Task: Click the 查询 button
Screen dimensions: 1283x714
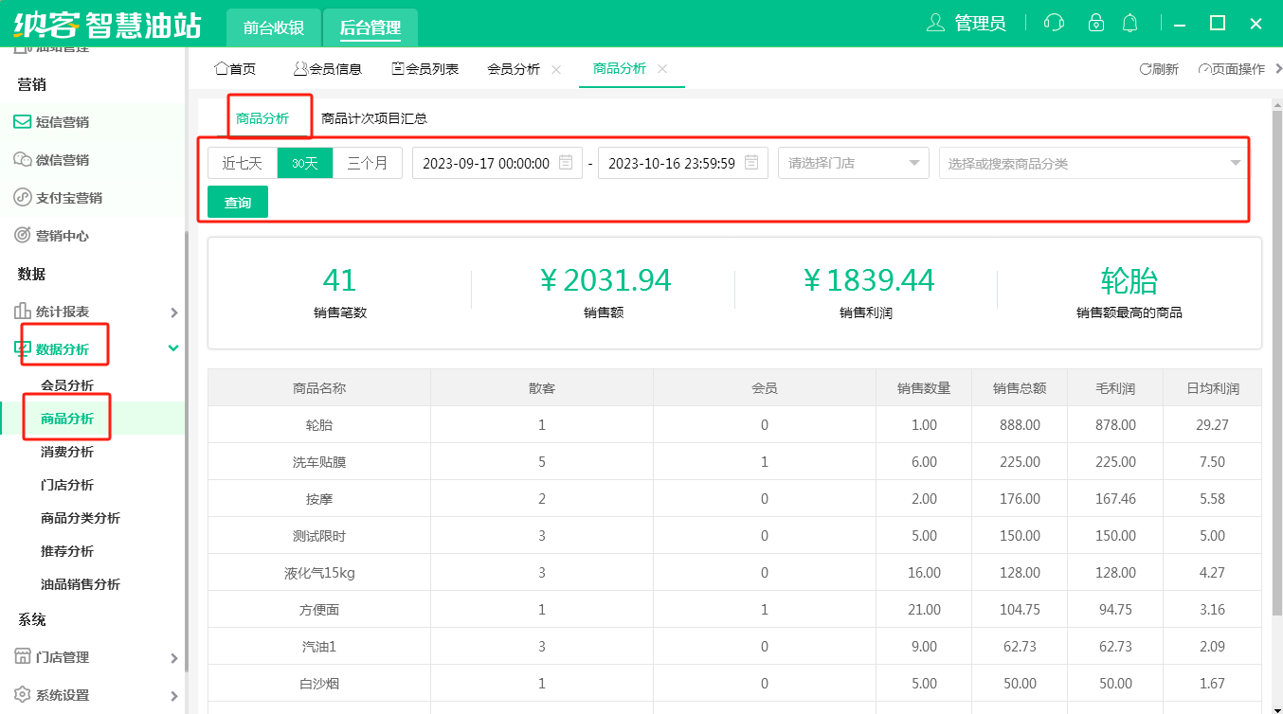Action: coord(238,202)
